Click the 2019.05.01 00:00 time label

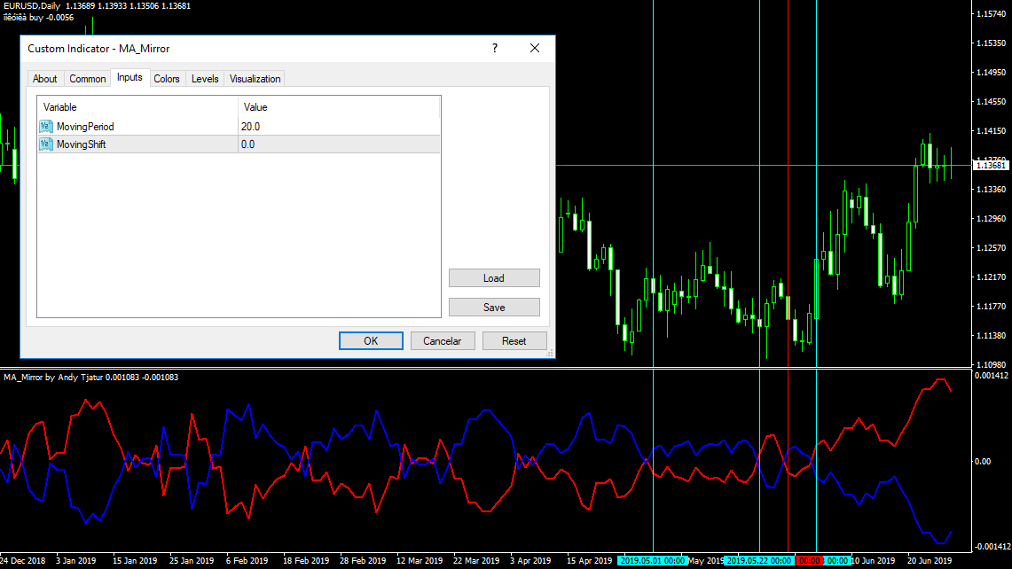653,561
